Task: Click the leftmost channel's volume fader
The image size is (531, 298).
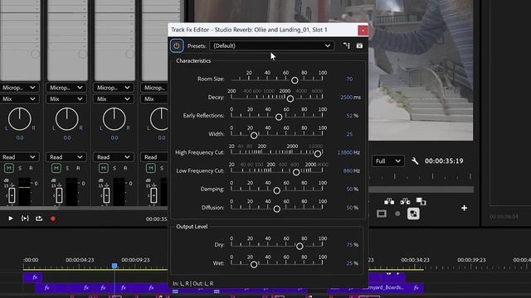Action: coord(12,195)
